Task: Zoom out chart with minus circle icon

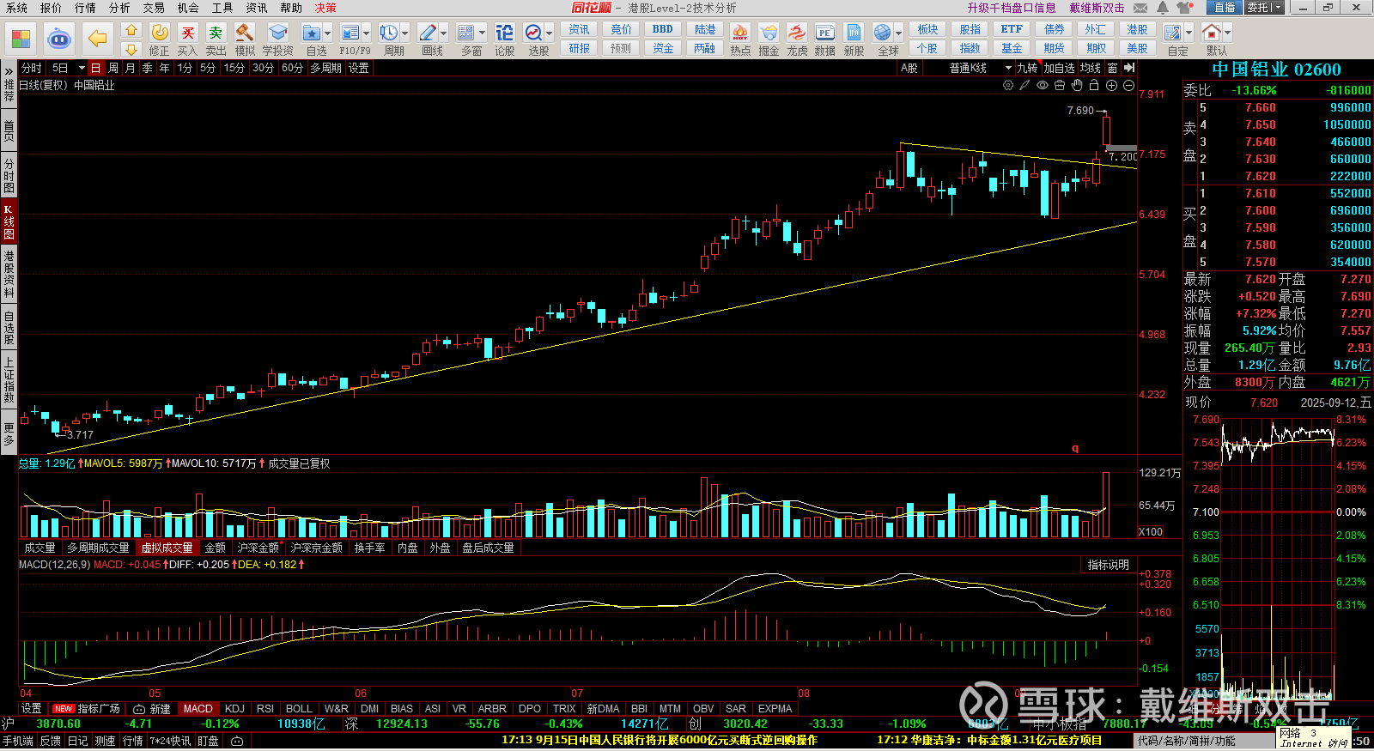Action: coord(1128,85)
